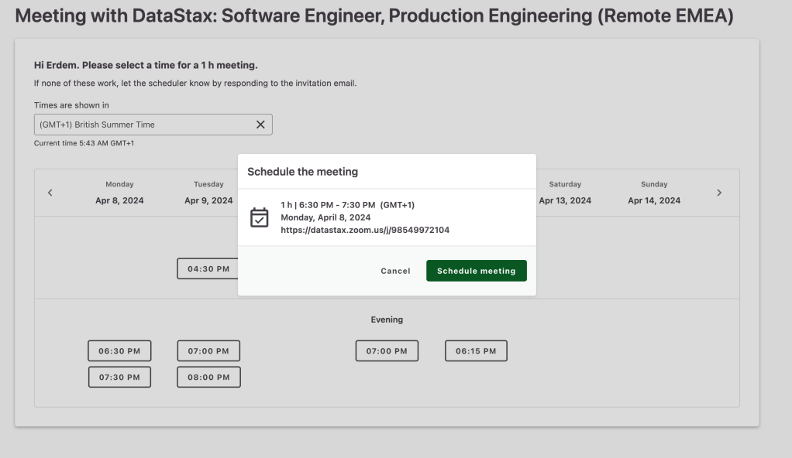
Task: Select the 06:30 PM slot
Action: click(119, 351)
